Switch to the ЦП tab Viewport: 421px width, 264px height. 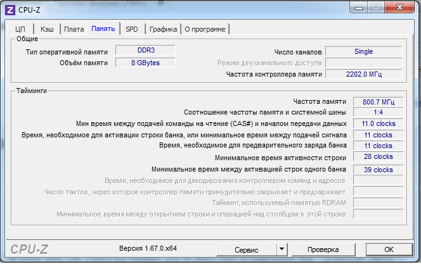point(20,29)
